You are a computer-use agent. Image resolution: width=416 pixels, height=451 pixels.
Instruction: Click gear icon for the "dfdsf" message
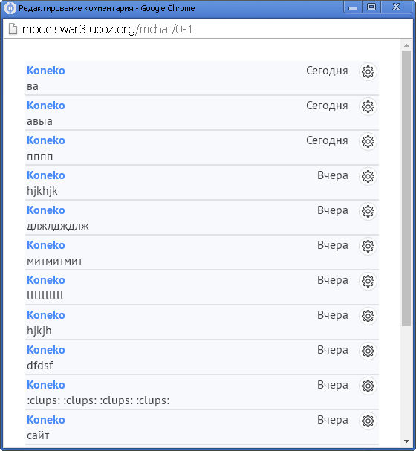click(368, 351)
